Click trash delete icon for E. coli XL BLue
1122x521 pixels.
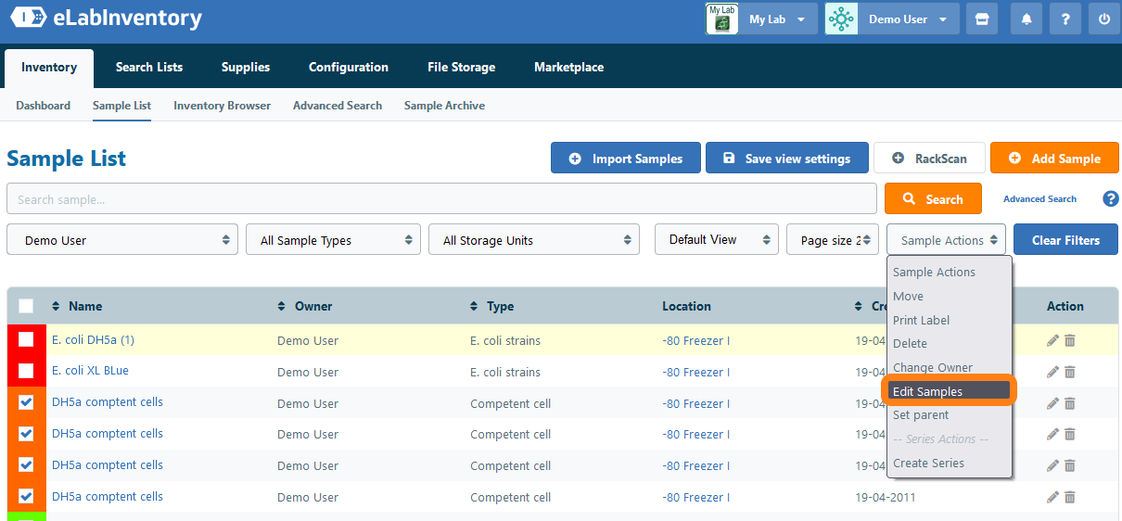[1070, 372]
